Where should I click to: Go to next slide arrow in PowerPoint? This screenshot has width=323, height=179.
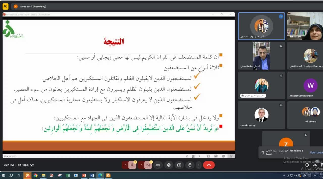[199, 156]
